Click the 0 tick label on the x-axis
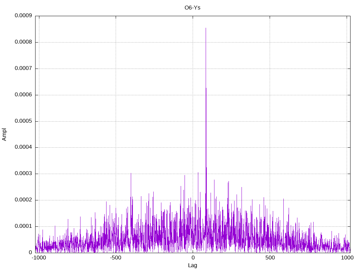This screenshot has width=360, height=270. (x=193, y=258)
